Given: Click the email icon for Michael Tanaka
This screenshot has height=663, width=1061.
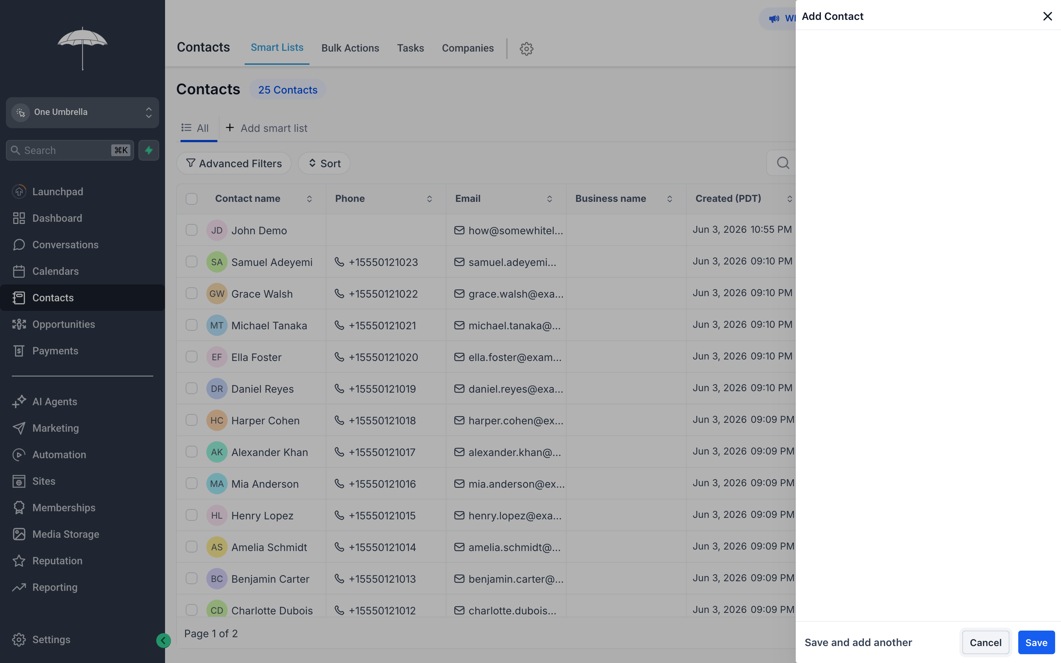Looking at the screenshot, I should click(459, 325).
